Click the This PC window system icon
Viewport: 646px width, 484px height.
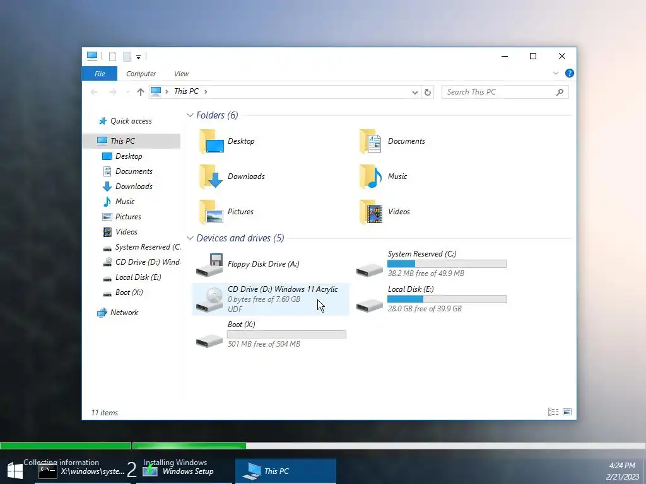92,56
